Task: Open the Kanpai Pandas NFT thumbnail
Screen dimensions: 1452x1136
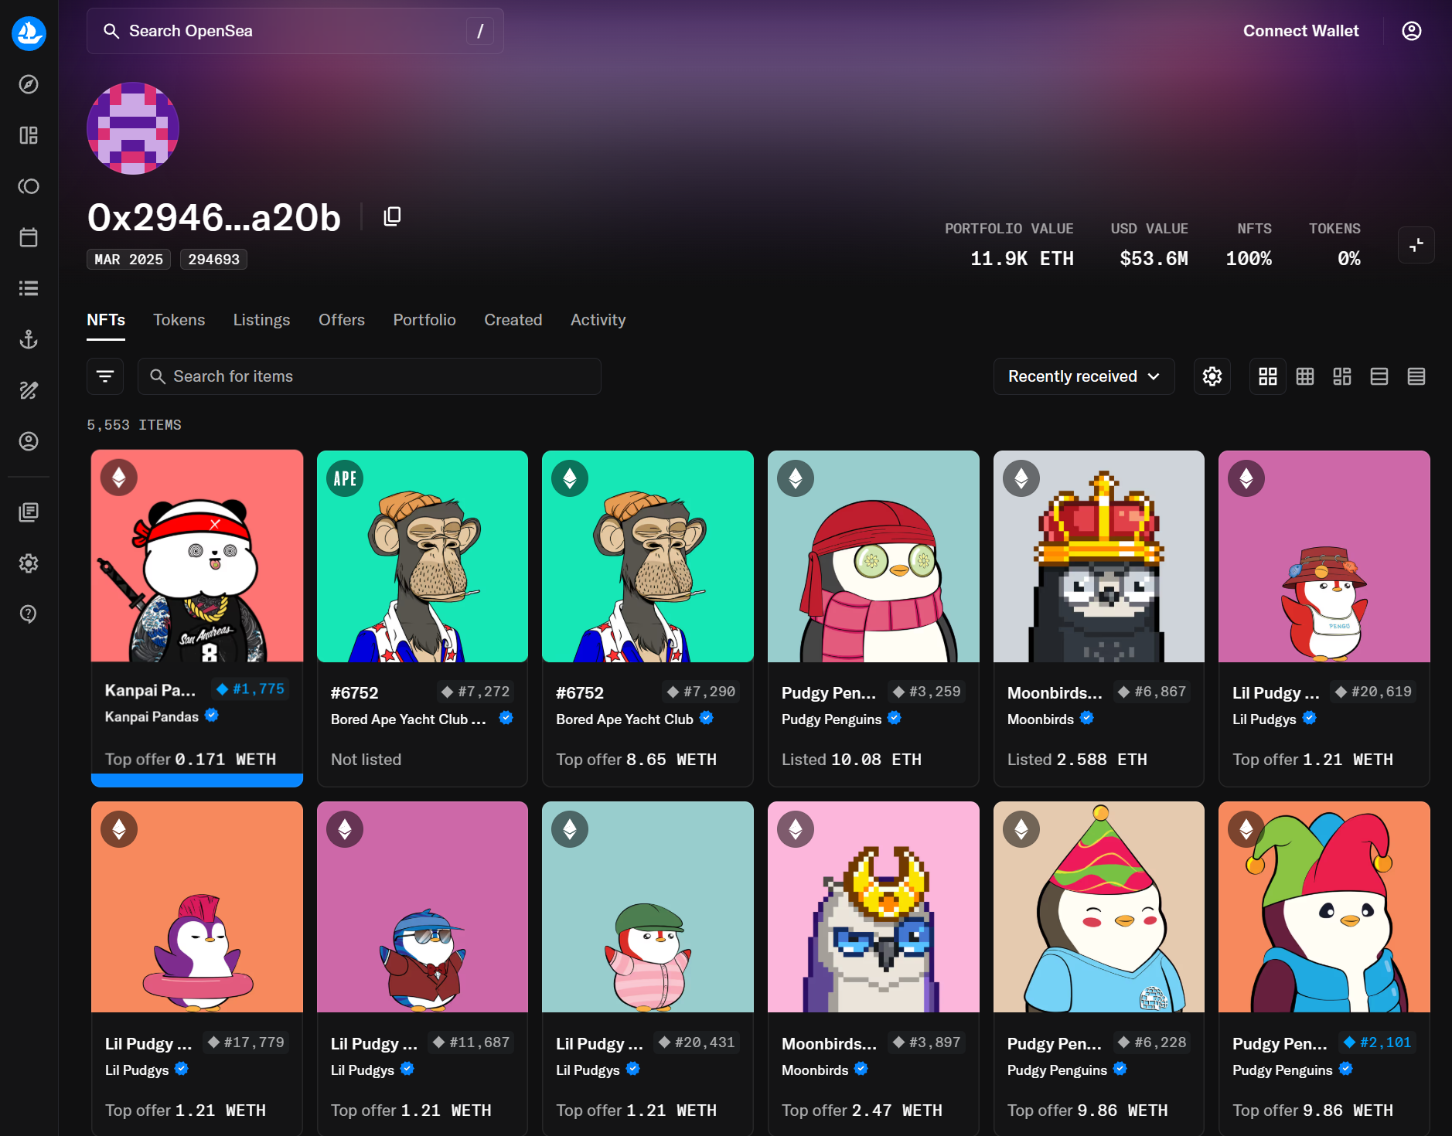Action: point(197,556)
